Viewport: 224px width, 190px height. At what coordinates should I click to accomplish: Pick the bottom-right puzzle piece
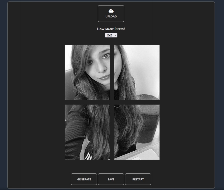pyautogui.click(x=137, y=132)
